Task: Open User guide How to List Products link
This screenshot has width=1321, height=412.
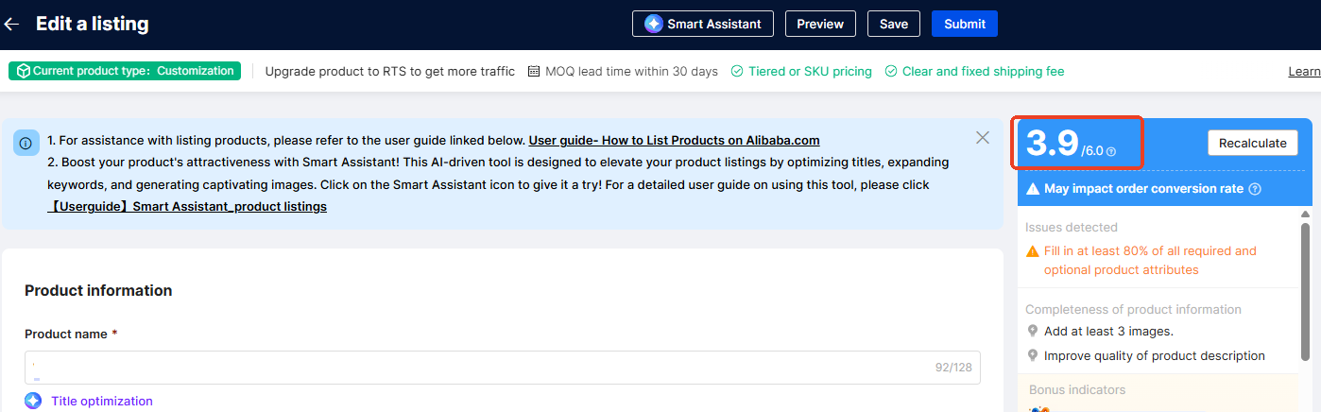Action: click(x=674, y=141)
